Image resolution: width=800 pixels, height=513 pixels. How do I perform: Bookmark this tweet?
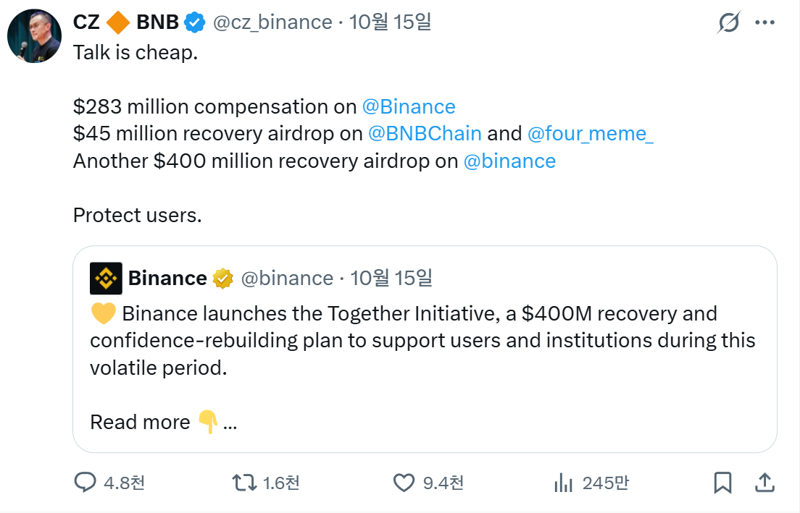point(722,483)
